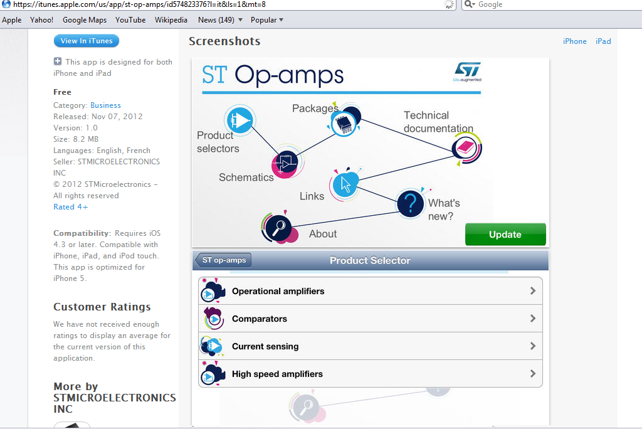Click the Links cursor icon
This screenshot has width=642, height=429.
(x=345, y=185)
